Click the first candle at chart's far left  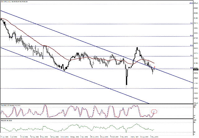click(1, 19)
